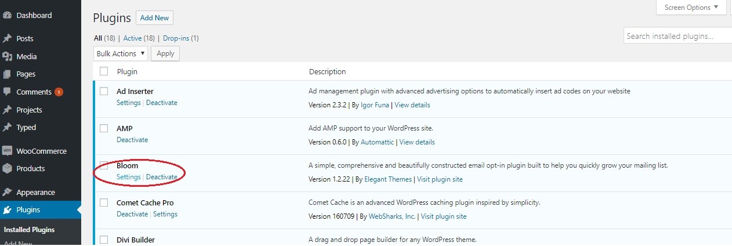The image size is (732, 246).
Task: Go to the Posts menu
Action: [x=25, y=39]
